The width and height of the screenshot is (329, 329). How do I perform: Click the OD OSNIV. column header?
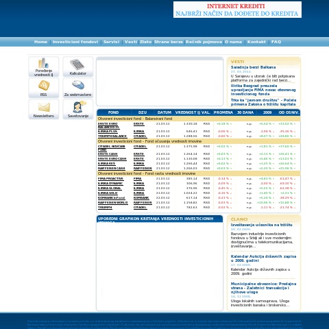(289, 112)
